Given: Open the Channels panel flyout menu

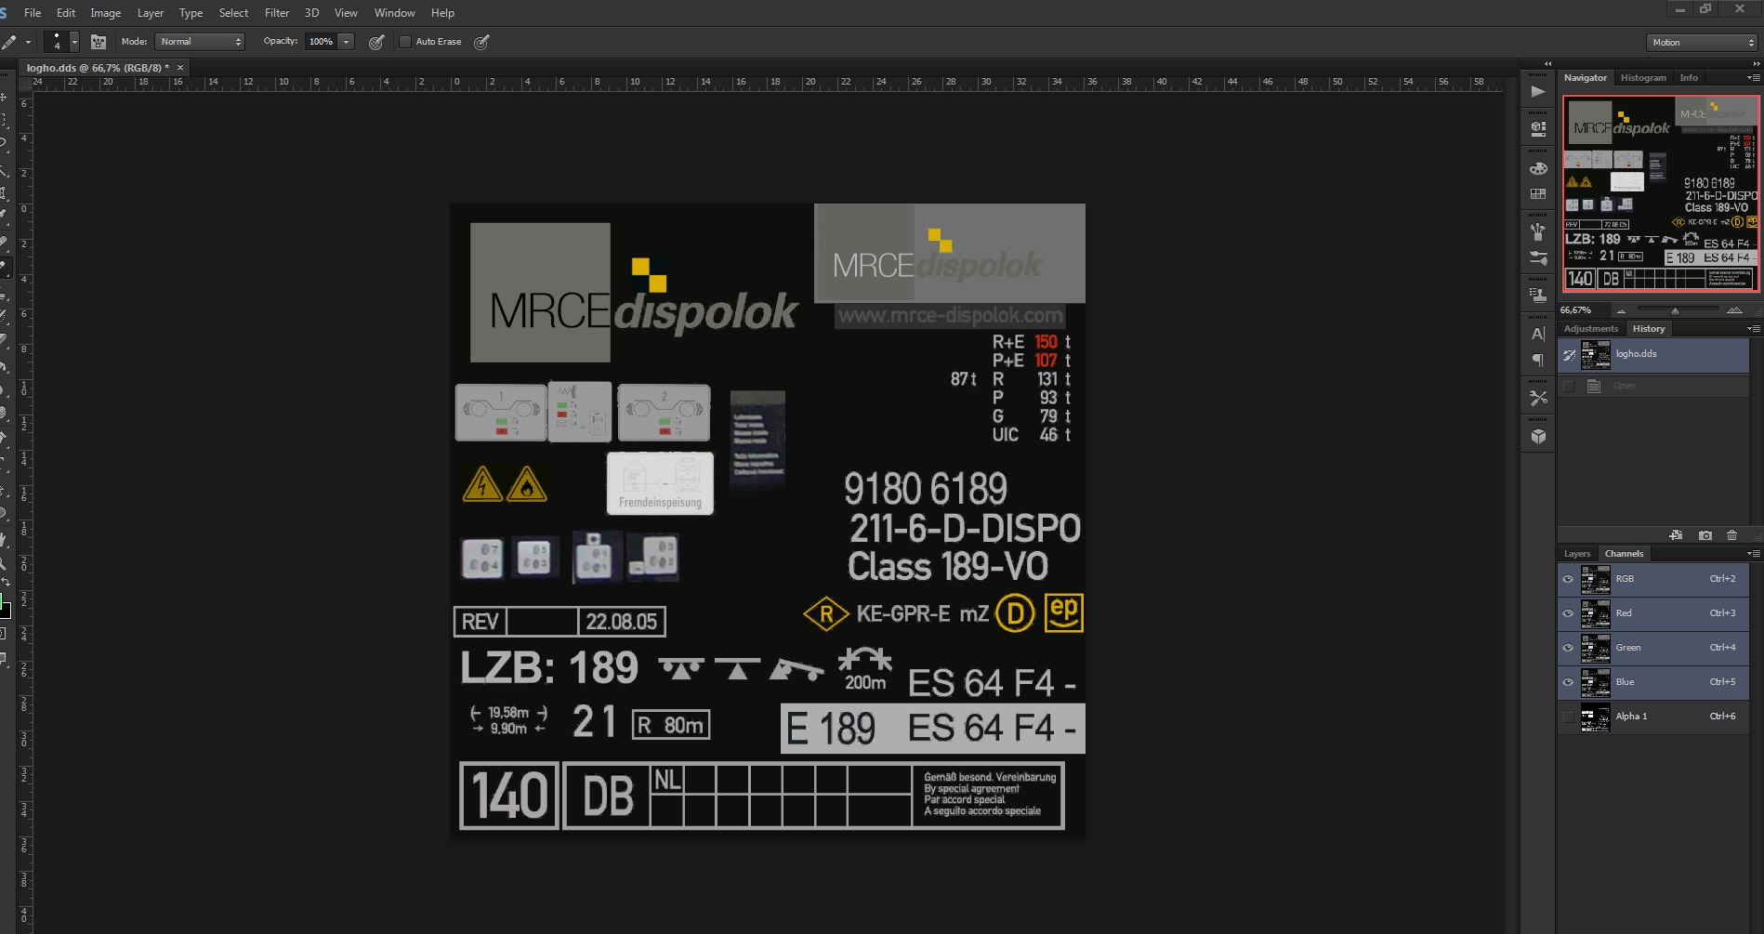Looking at the screenshot, I should click(1753, 554).
